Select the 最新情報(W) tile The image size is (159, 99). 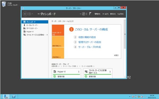(58, 42)
